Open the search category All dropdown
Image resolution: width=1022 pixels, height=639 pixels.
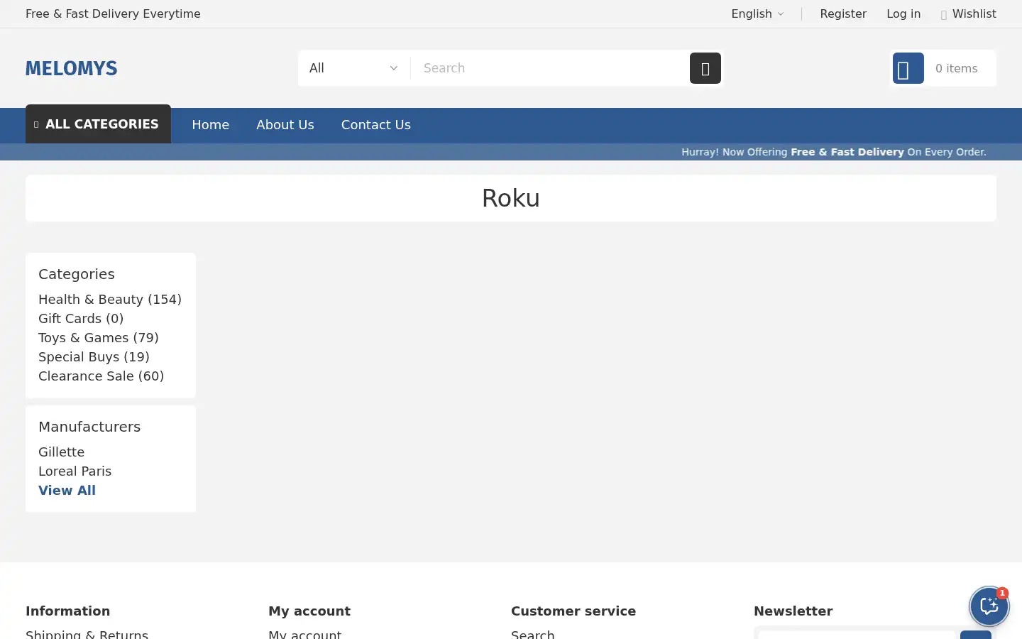(353, 68)
